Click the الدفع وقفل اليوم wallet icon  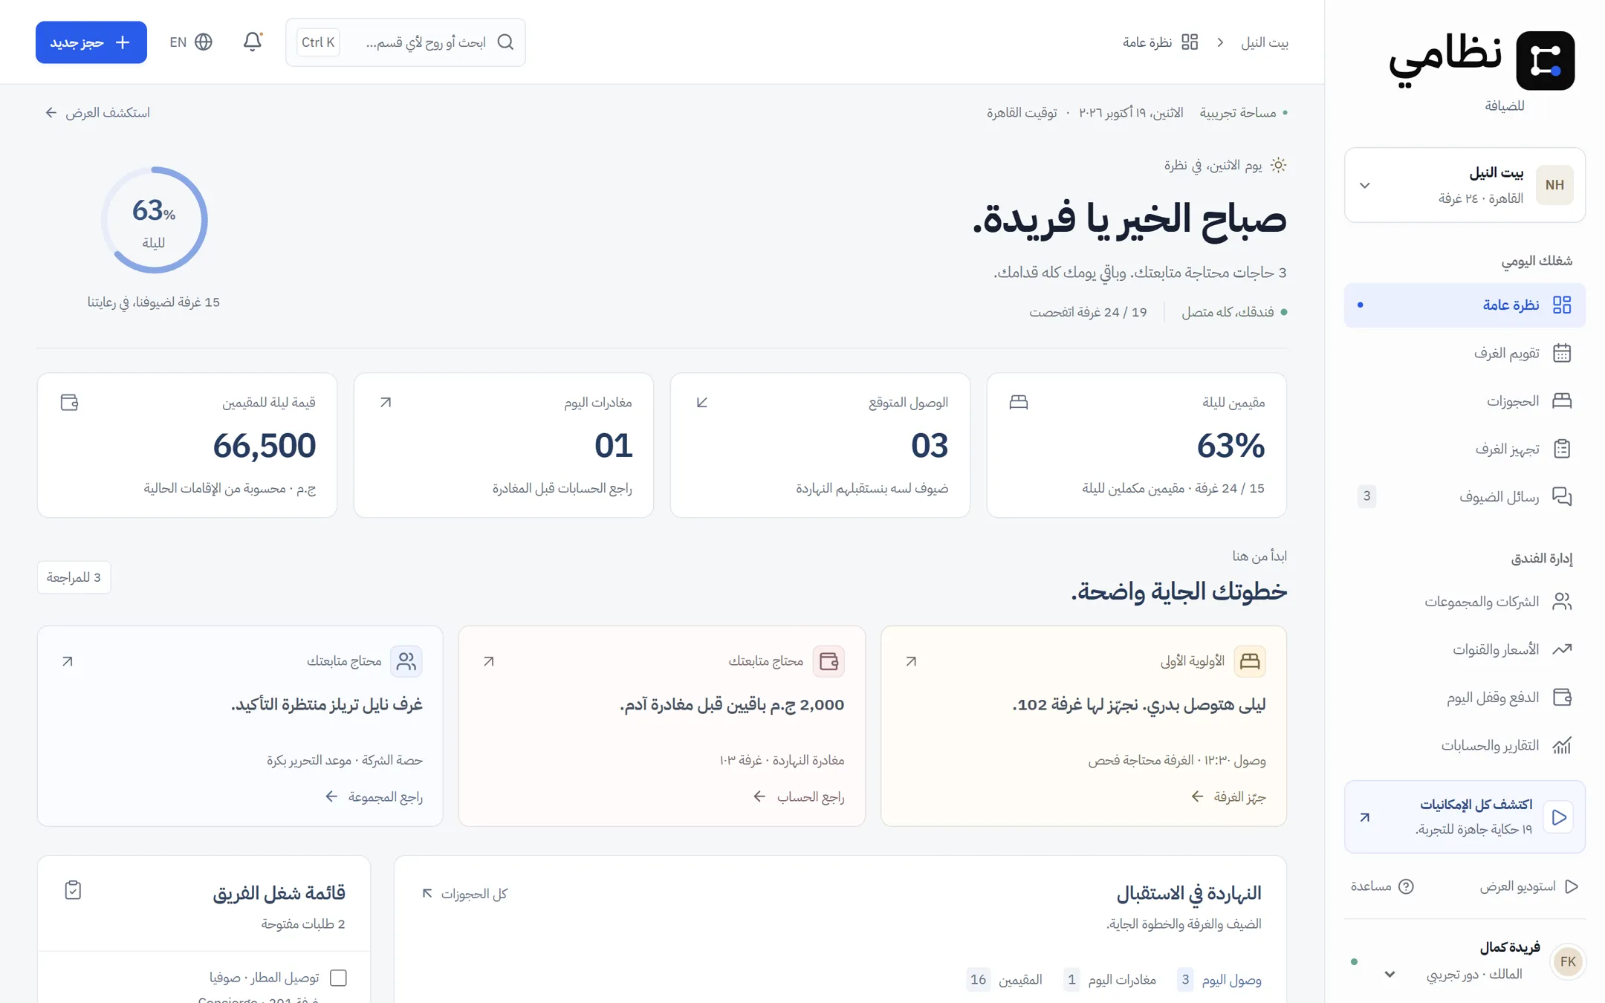(x=1562, y=697)
